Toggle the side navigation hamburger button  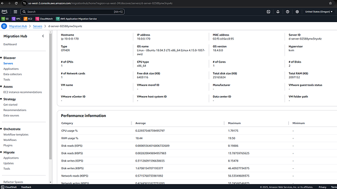pos(4,26)
